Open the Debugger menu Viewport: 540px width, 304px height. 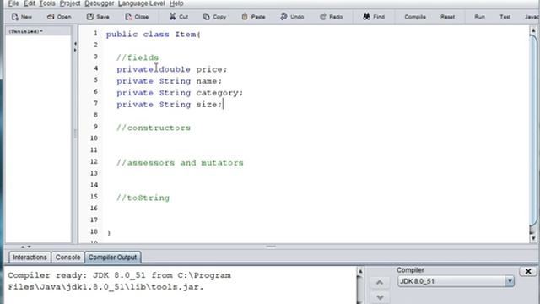tap(100, 3)
